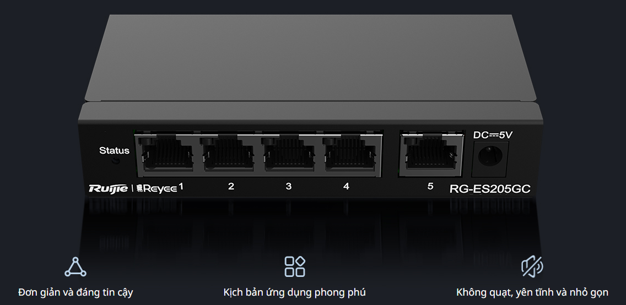The height and width of the screenshot is (305, 626).
Task: Click "Kịch bản ứng dụng phong phú" caption
Action: tap(295, 292)
